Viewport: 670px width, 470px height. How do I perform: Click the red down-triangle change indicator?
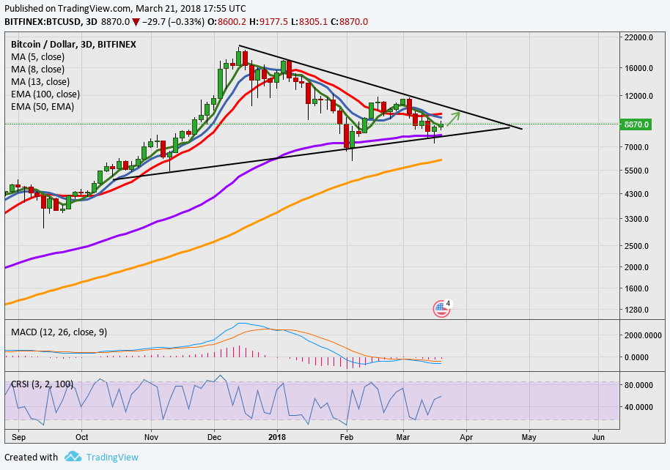coord(136,22)
